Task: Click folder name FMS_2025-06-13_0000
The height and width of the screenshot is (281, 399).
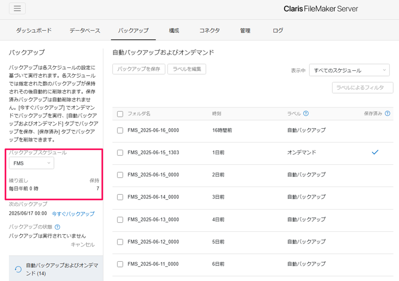Action: click(x=153, y=220)
